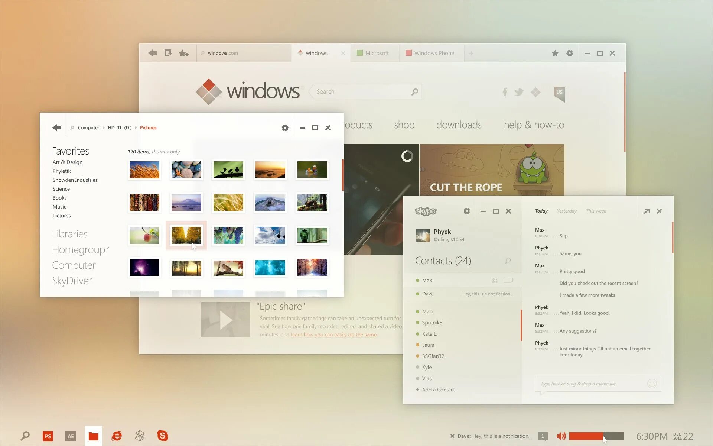
Task: Open After Effects from the taskbar
Action: 71,436
